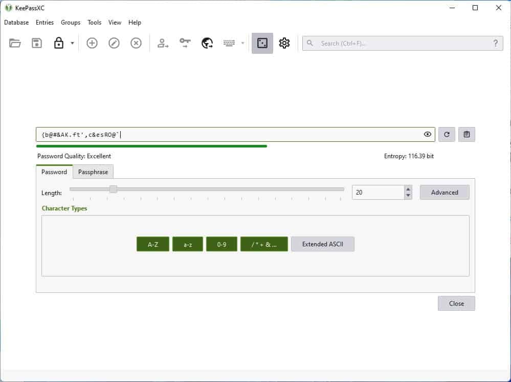Image resolution: width=511 pixels, height=382 pixels.
Task: Regenerate a new password
Action: point(447,134)
